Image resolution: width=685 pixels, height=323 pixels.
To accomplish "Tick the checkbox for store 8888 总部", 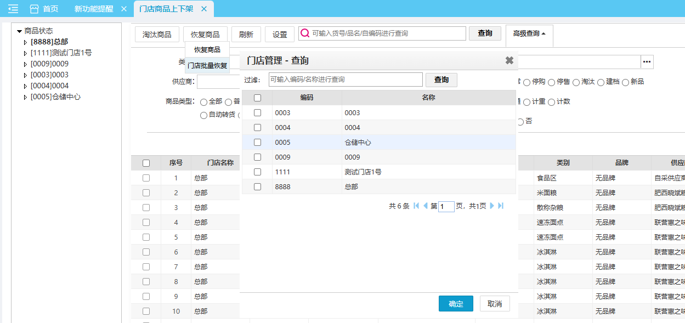I will [x=257, y=186].
